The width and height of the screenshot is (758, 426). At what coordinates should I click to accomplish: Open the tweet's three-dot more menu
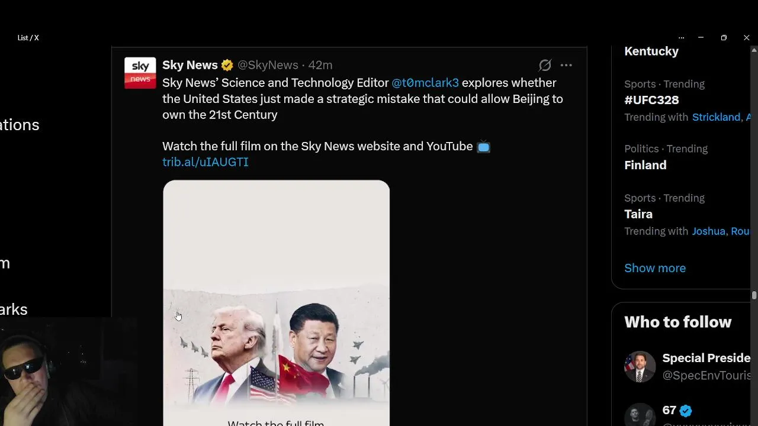point(566,65)
